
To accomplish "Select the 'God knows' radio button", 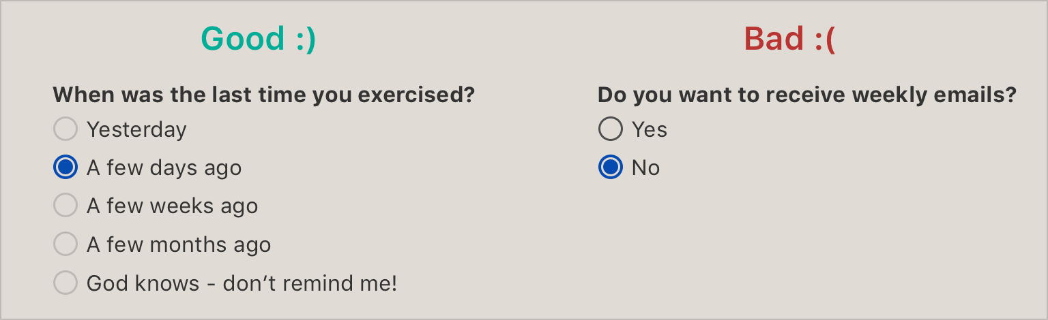I will click(x=65, y=283).
